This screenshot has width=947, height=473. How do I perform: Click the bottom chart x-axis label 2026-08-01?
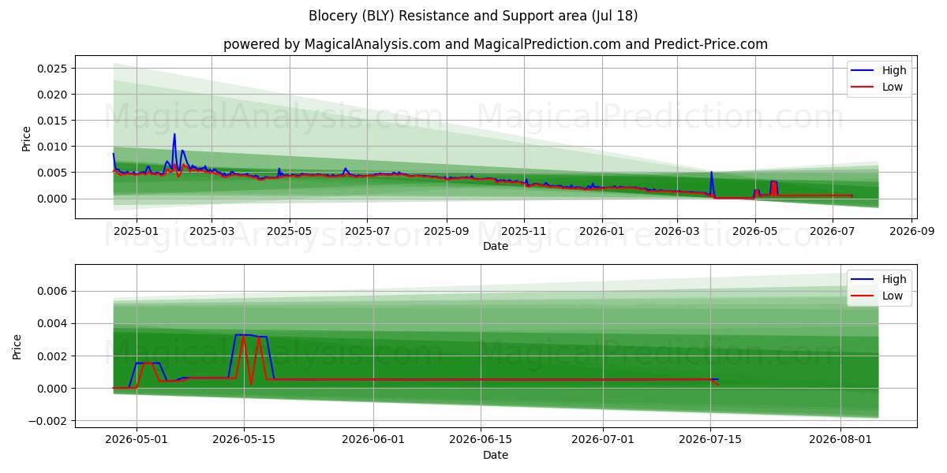coord(840,441)
